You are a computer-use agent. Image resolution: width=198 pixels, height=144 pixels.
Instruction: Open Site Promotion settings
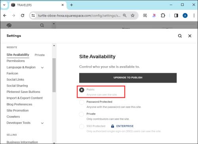pos(17,111)
